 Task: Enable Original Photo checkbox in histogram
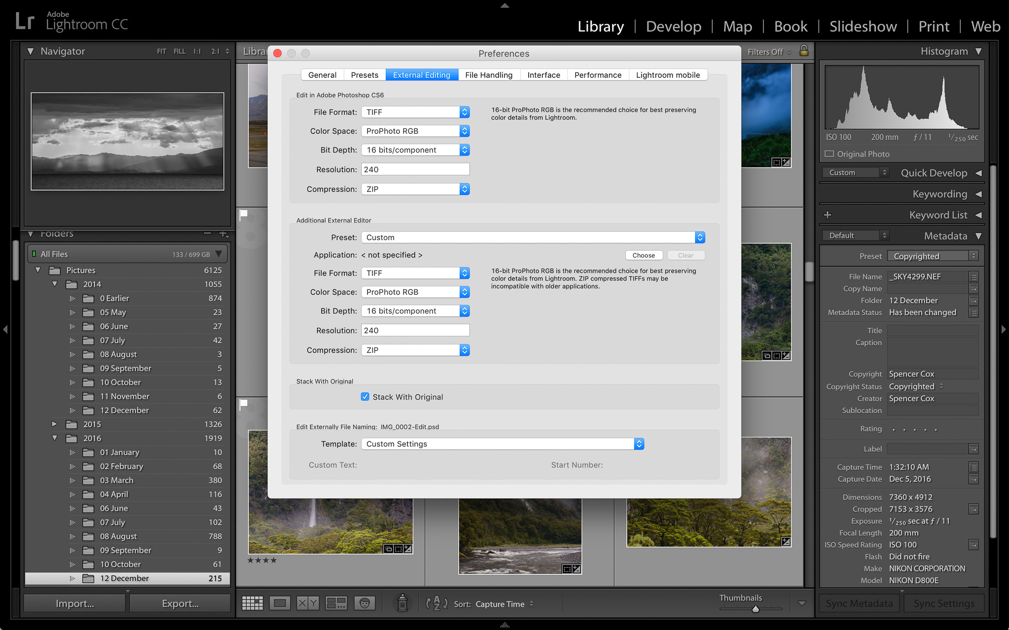tap(828, 154)
